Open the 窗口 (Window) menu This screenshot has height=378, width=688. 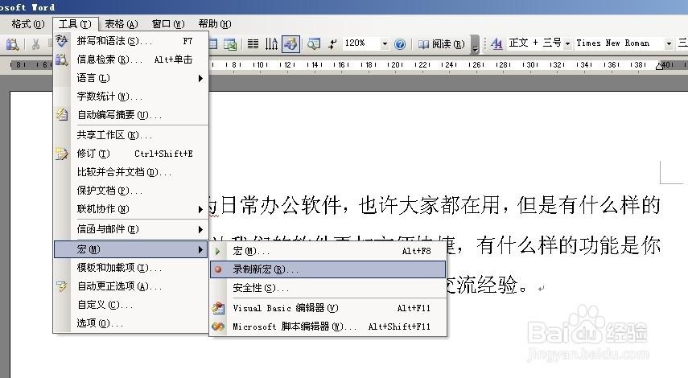click(168, 23)
